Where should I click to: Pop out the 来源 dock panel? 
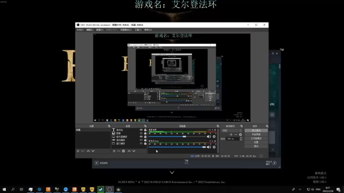[145, 126]
